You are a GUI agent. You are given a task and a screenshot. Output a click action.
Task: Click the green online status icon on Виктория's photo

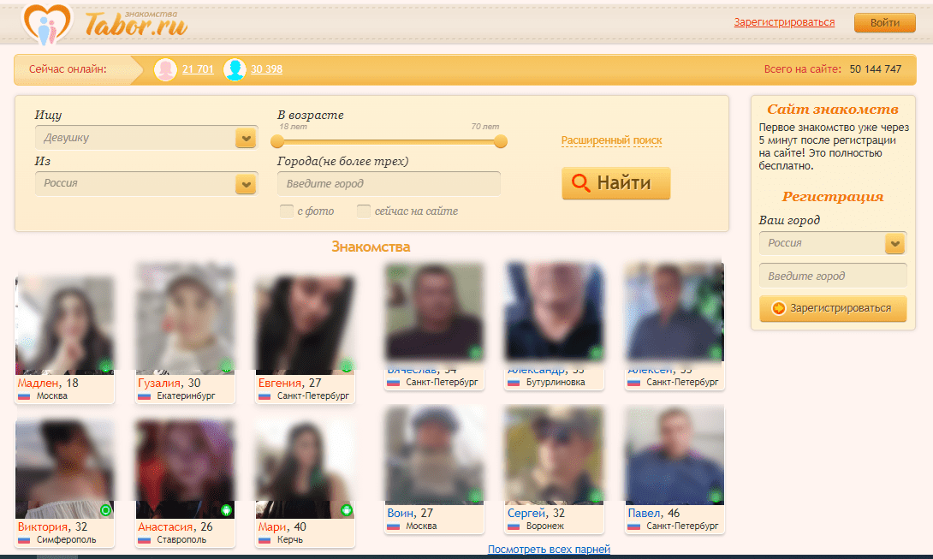[105, 510]
